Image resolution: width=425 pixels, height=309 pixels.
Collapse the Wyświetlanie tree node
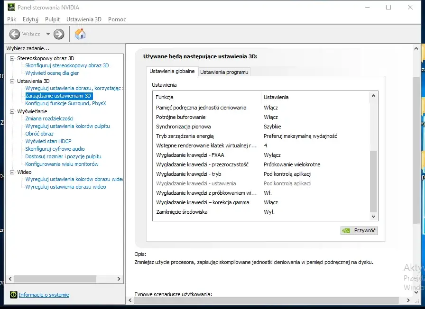click(12, 111)
